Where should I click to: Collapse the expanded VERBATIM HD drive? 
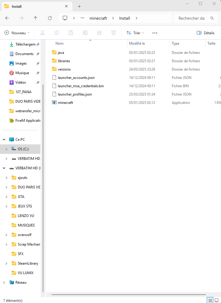coord(4,168)
